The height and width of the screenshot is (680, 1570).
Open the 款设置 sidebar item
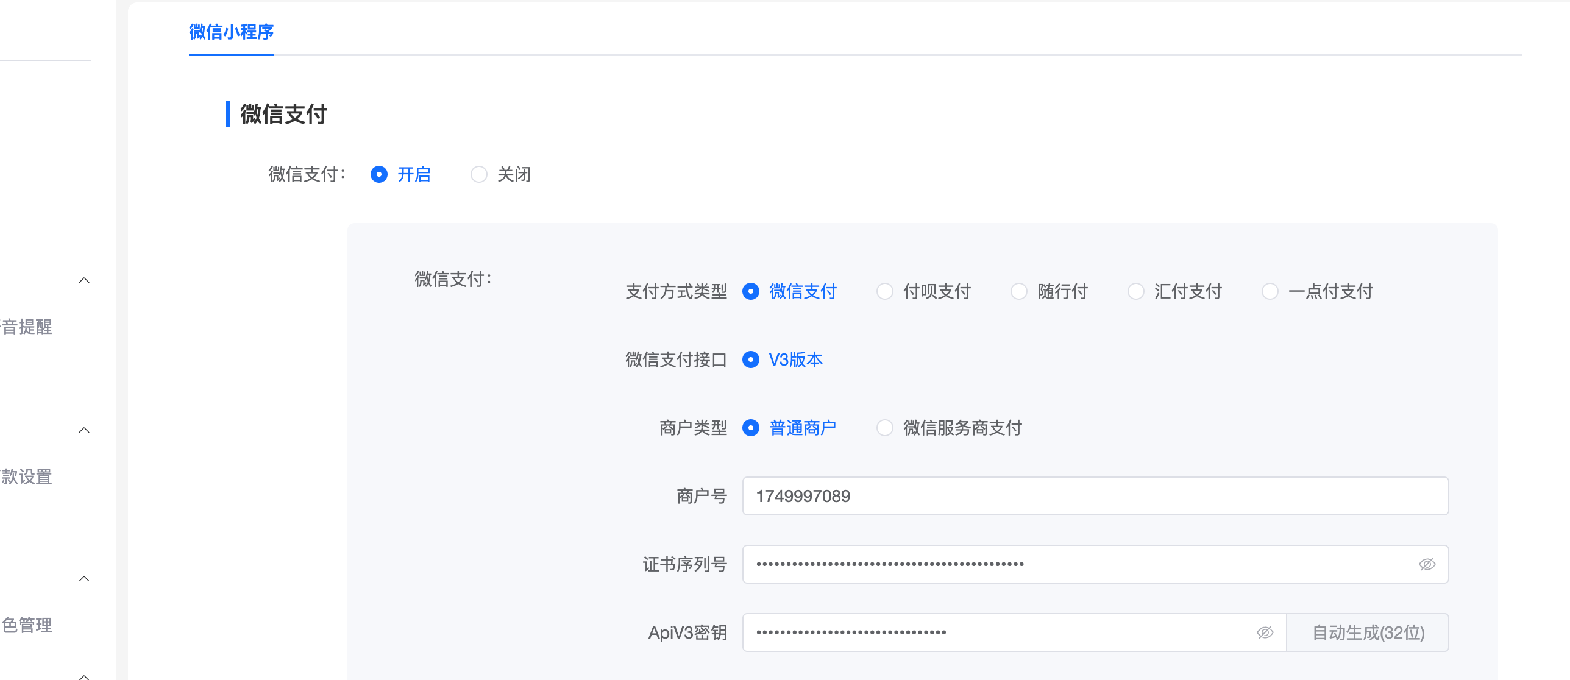coord(26,477)
